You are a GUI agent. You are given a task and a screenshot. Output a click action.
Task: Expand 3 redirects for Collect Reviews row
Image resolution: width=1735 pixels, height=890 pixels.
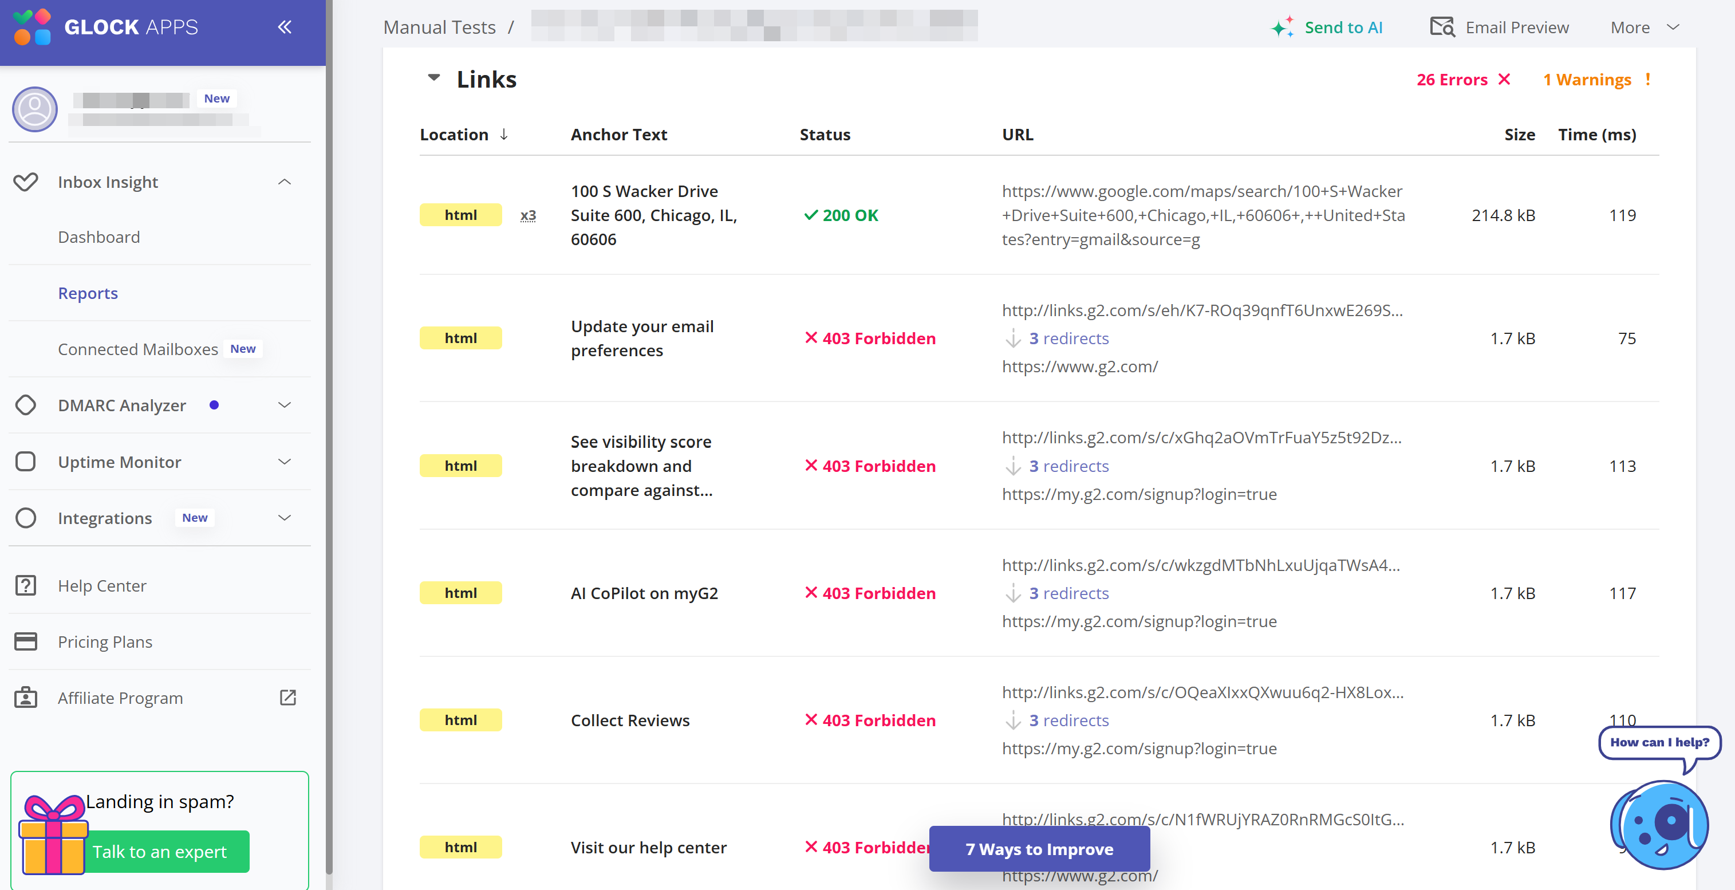click(1068, 720)
